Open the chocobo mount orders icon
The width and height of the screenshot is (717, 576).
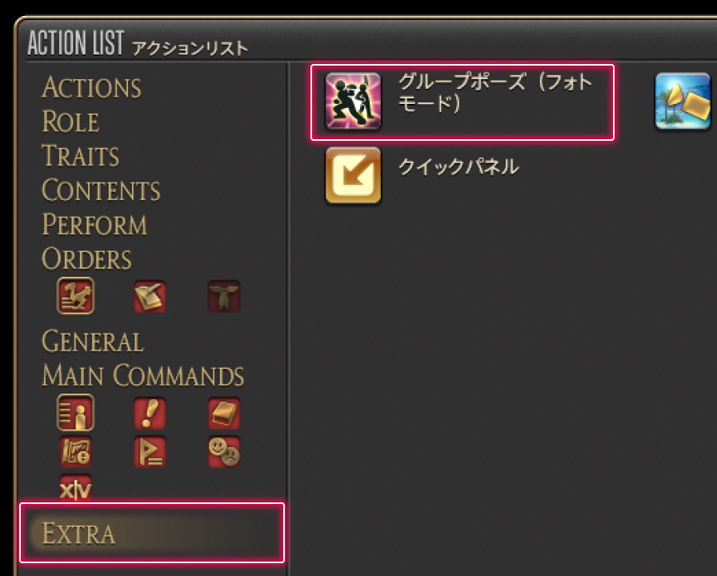coord(75,296)
